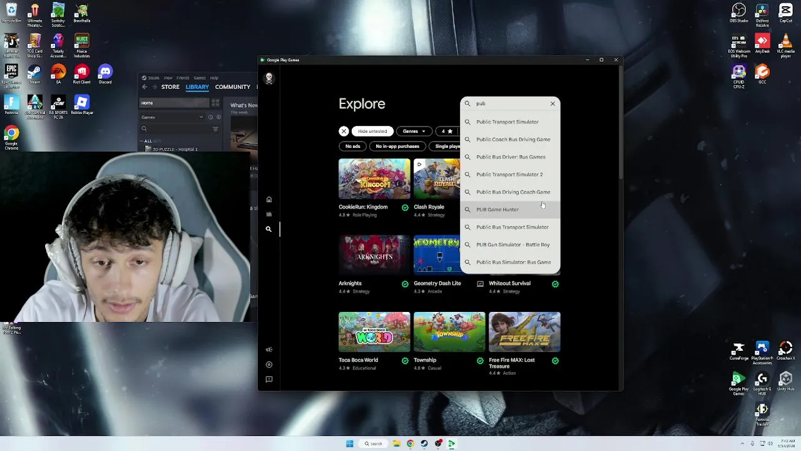Open the Township game thumbnail
801x451 pixels.
[449, 332]
